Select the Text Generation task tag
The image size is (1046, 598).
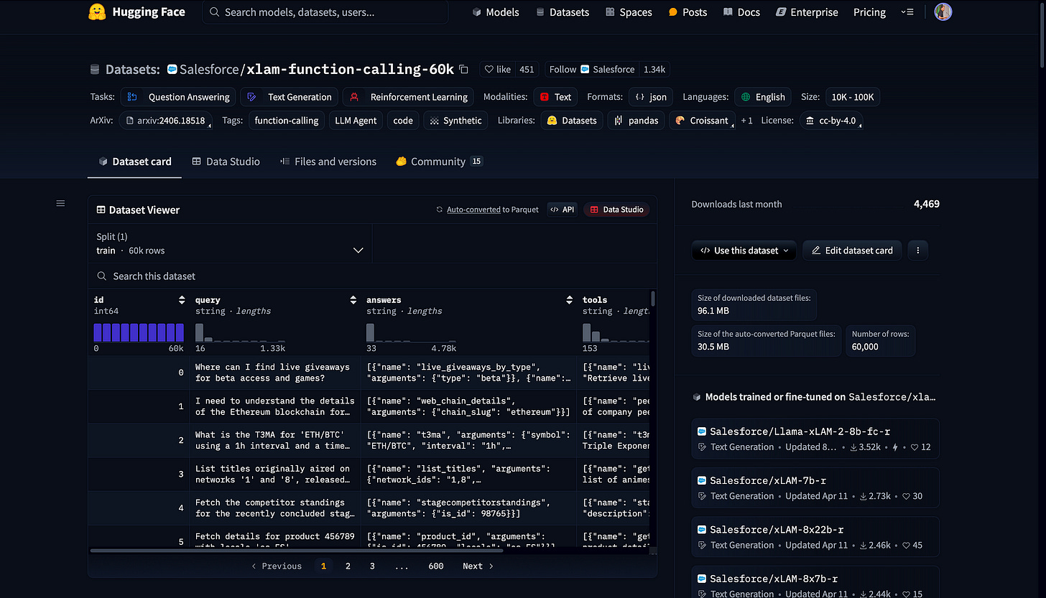coord(289,97)
